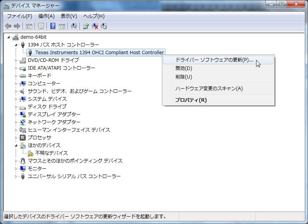Expand the DVD/CD-ROM ドライブ category
This screenshot has height=224, width=308.
pos(16,60)
